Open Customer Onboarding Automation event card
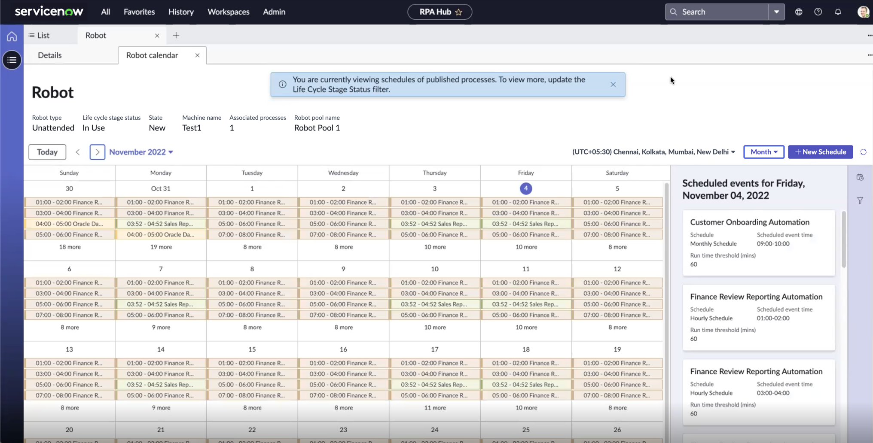Viewport: 873px width, 443px height. pos(759,243)
